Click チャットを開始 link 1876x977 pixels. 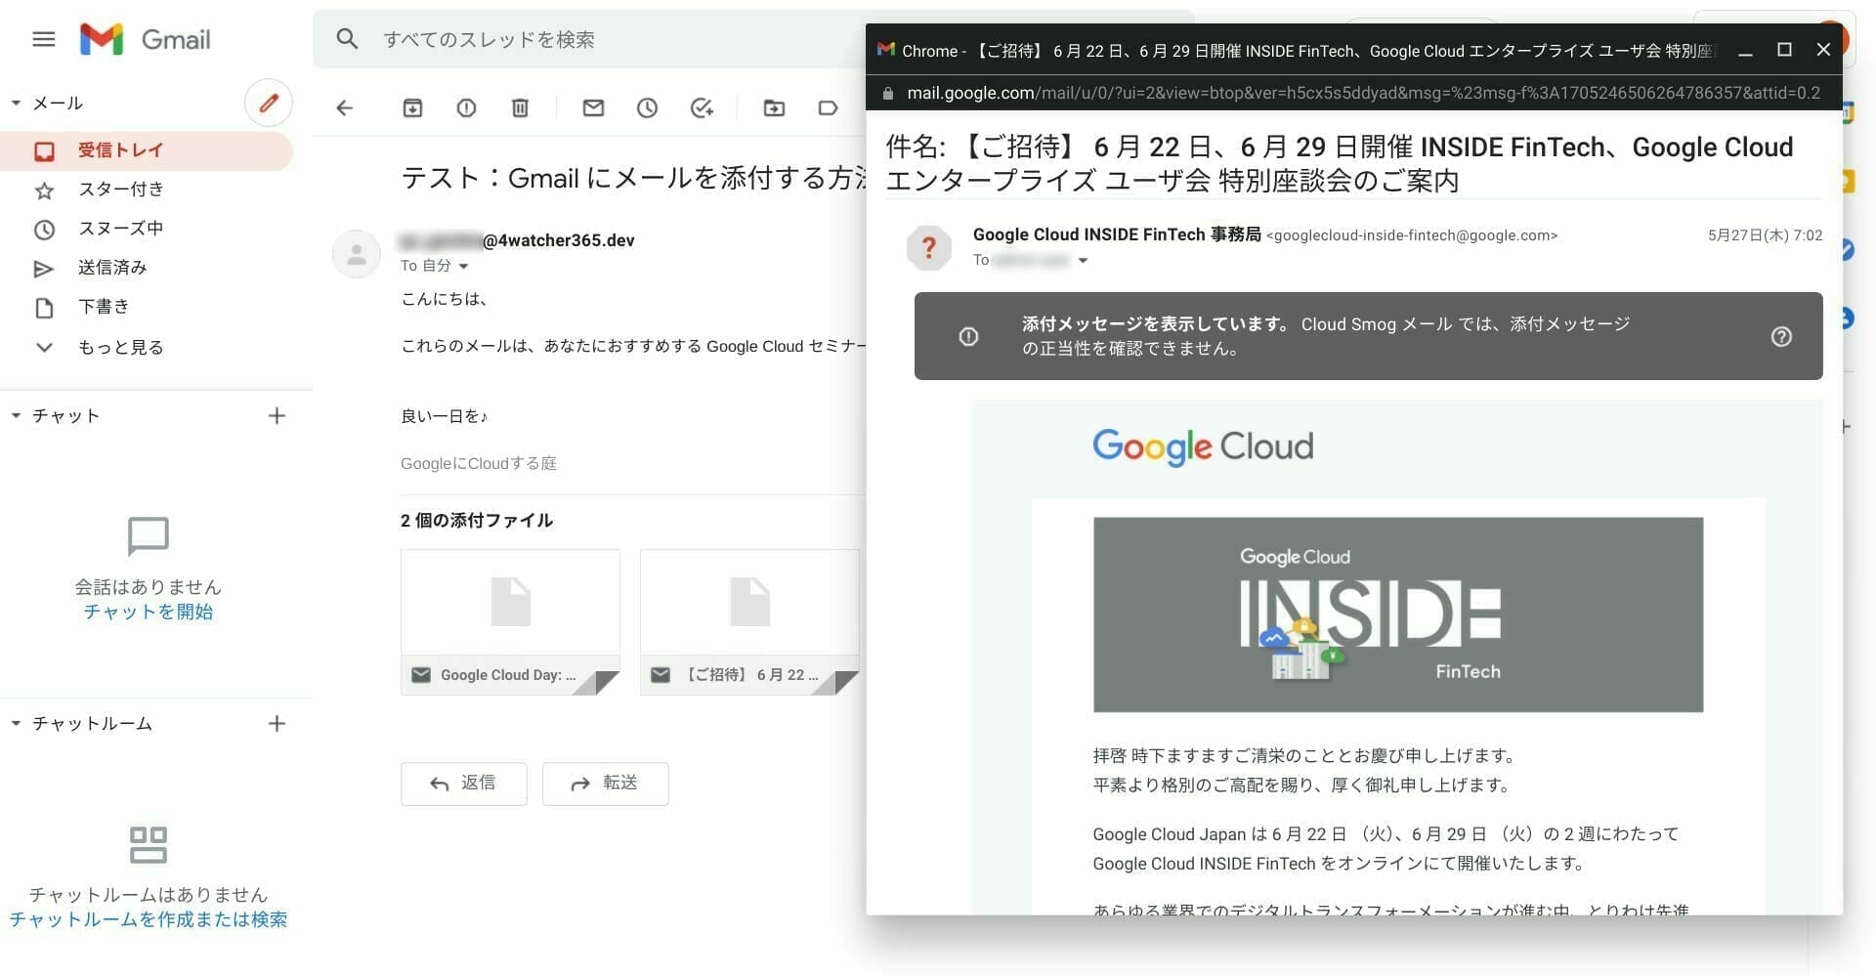pos(149,612)
